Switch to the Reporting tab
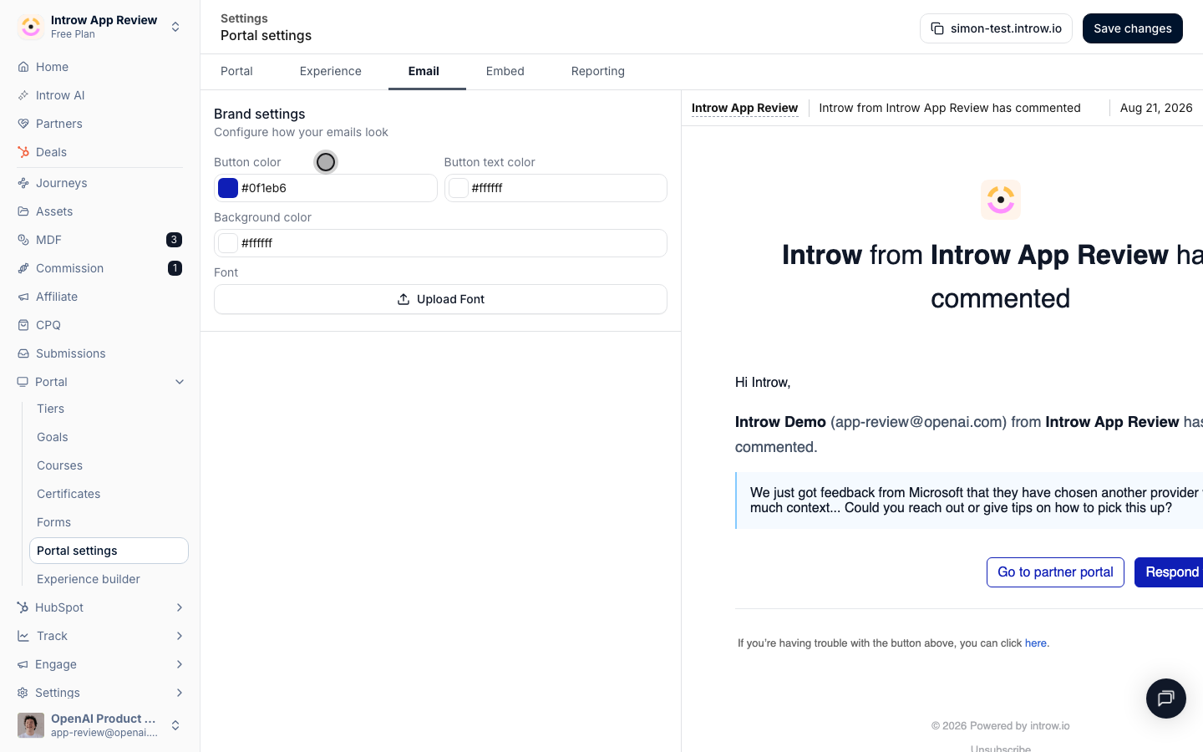 click(x=598, y=71)
